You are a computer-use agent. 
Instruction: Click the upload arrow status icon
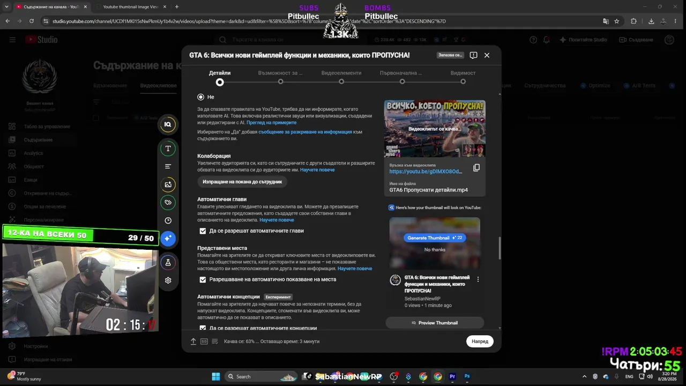pyautogui.click(x=193, y=342)
